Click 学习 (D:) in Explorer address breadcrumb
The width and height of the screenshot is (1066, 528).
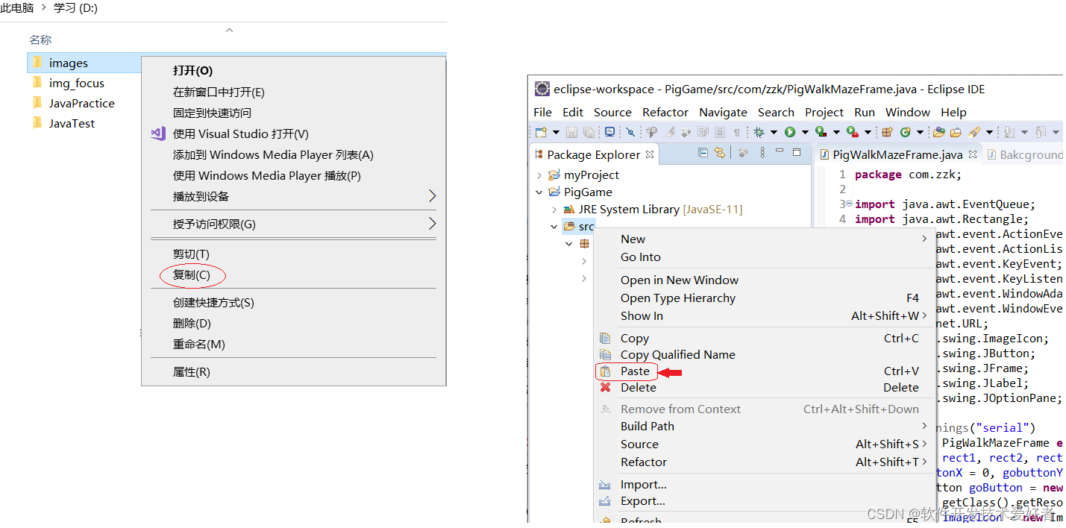(75, 8)
